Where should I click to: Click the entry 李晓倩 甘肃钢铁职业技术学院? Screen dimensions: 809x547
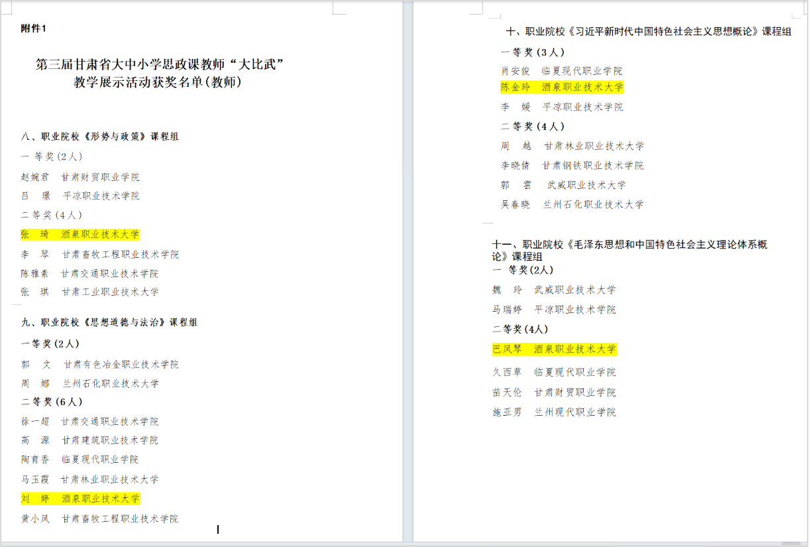point(572,166)
